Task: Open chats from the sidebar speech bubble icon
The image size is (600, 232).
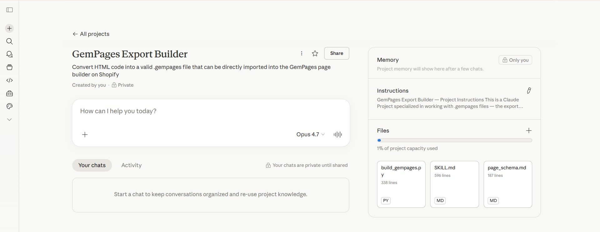Action: [x=10, y=54]
